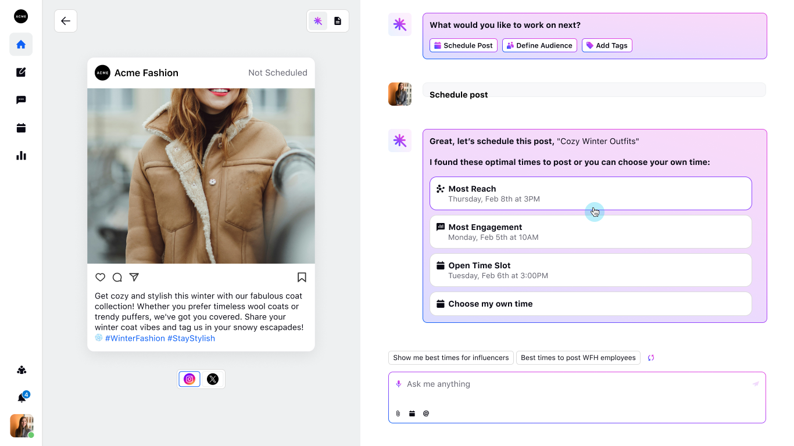Toggle the AI assistant view button
This screenshot has width=794, height=446.
click(x=318, y=21)
